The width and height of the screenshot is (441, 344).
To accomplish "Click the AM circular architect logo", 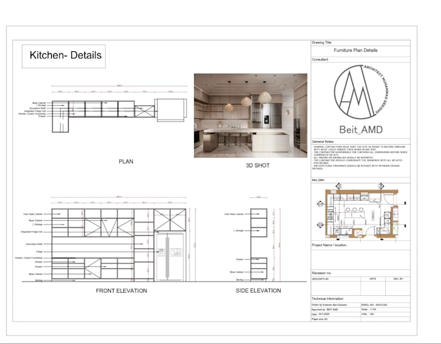I will [x=361, y=92].
